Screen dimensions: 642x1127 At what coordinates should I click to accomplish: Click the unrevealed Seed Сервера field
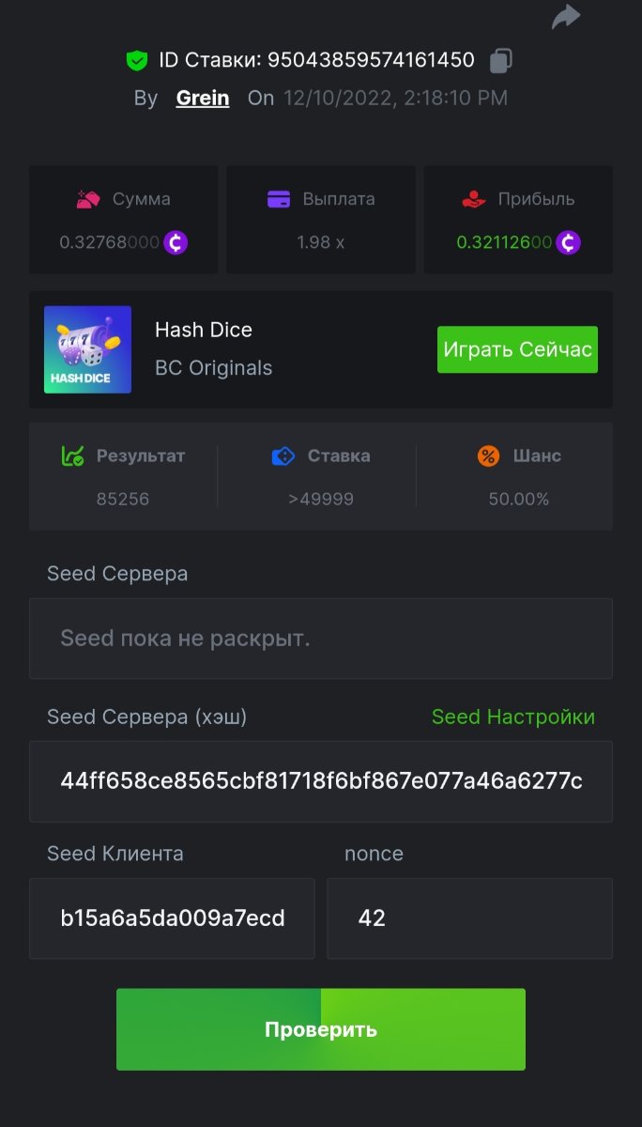coord(321,639)
